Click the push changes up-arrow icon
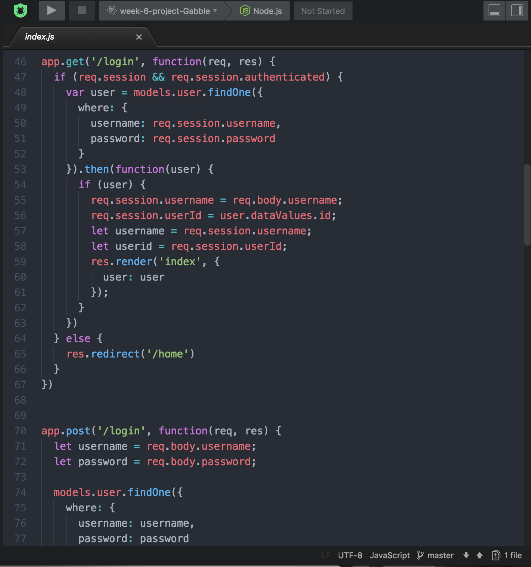This screenshot has width=531, height=567. coord(479,555)
